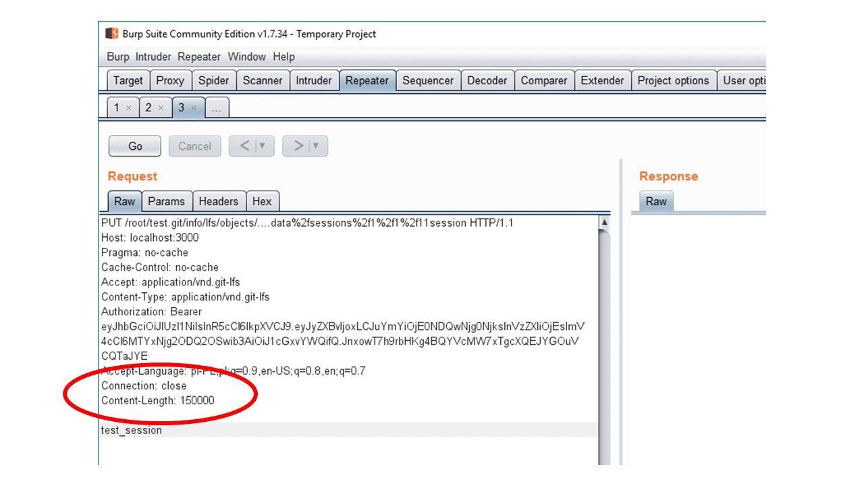Open the Burp menu

[x=117, y=57]
